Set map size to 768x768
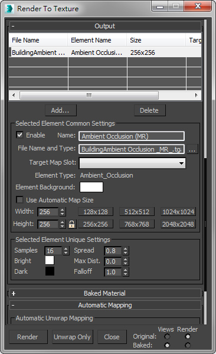216x354 pixels. (137, 224)
